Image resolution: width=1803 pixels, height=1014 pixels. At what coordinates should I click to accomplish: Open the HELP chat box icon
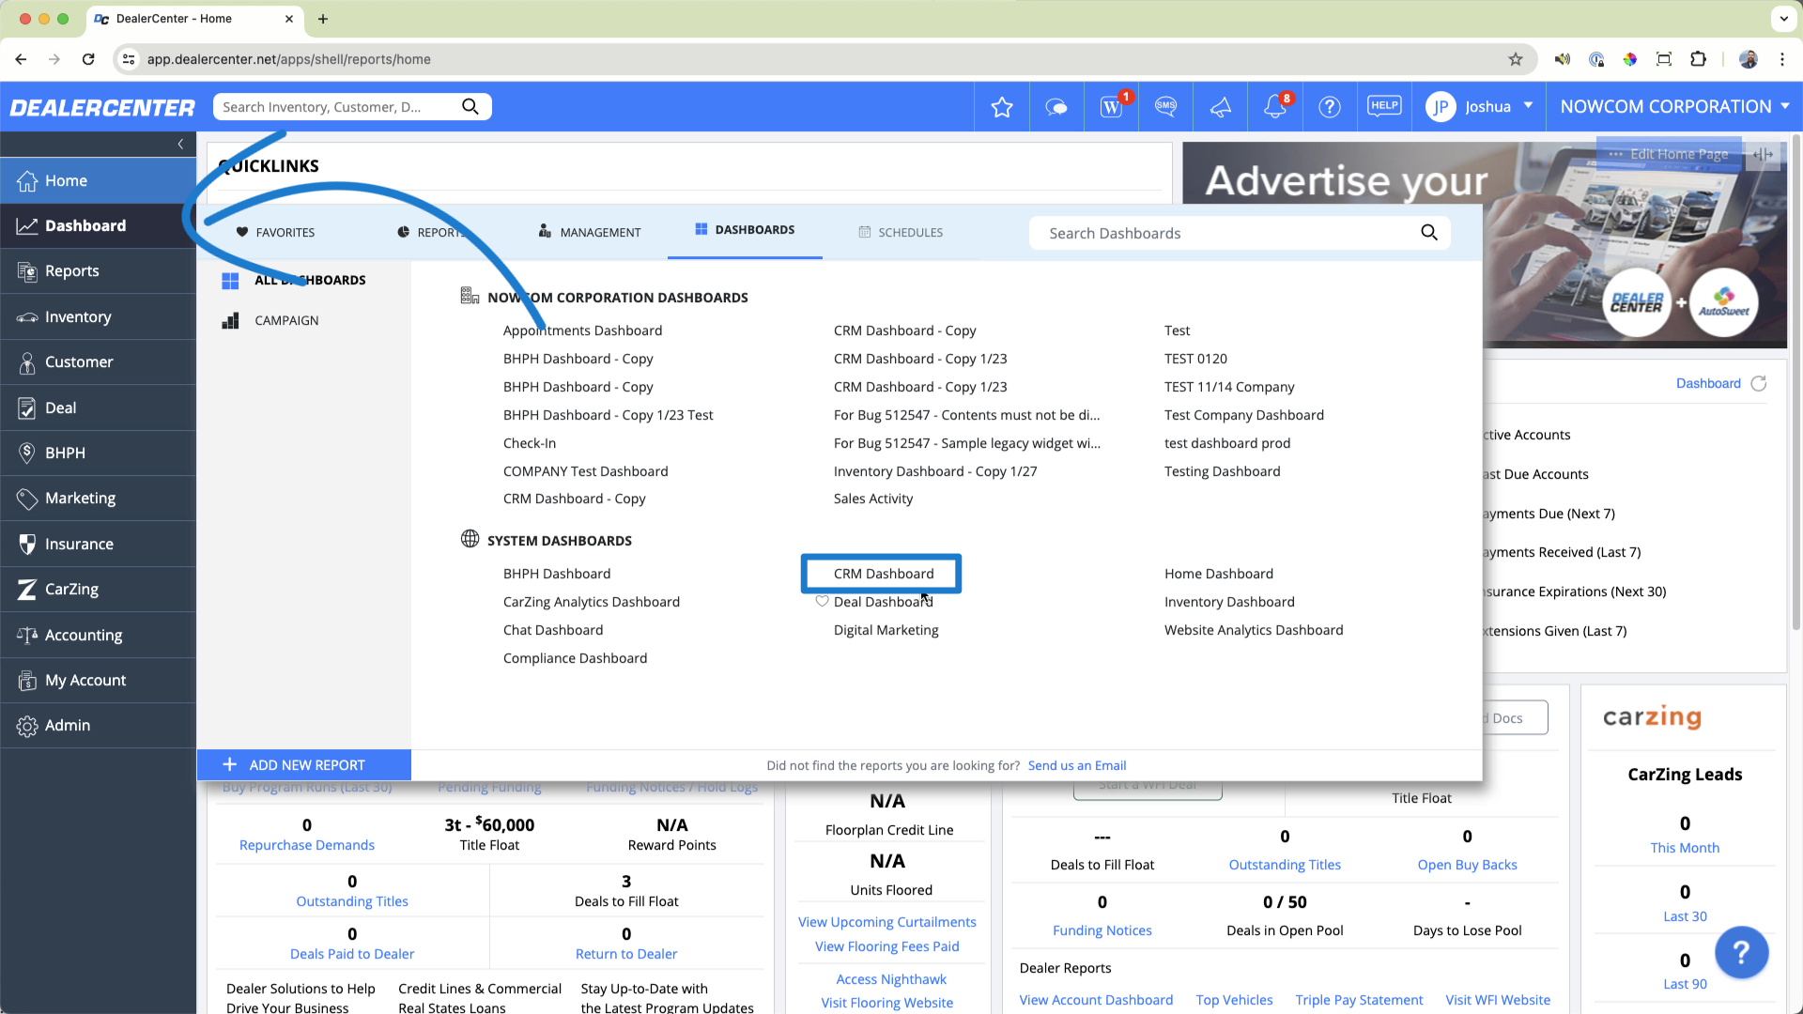(x=1384, y=106)
